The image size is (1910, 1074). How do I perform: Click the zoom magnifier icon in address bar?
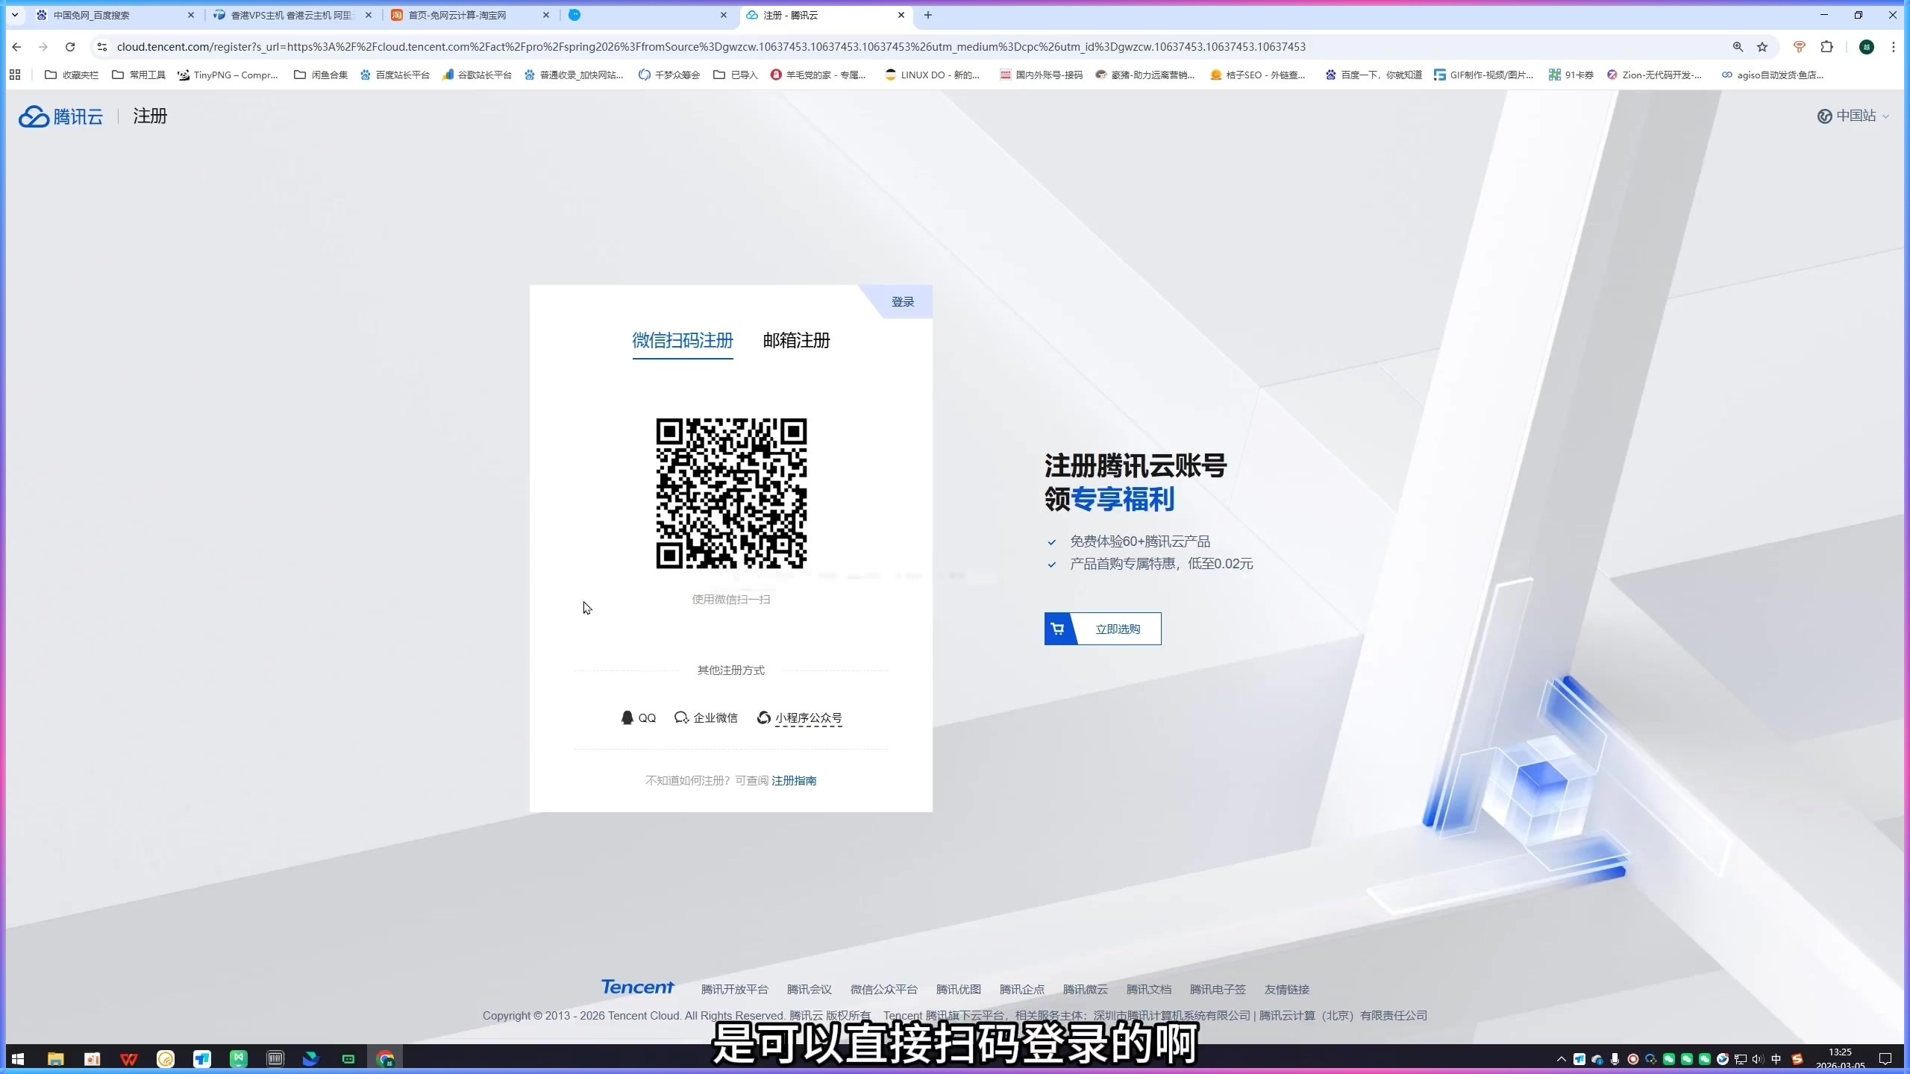click(x=1738, y=47)
